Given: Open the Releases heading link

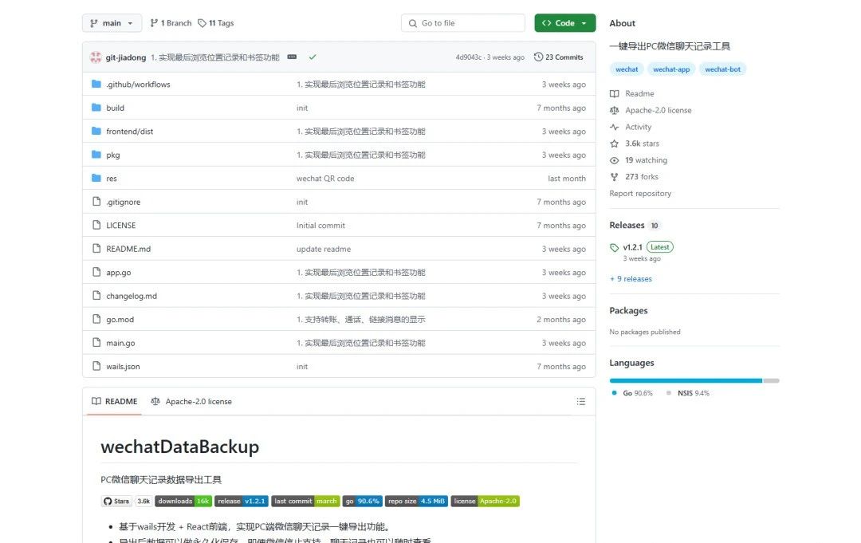Looking at the screenshot, I should coord(627,225).
